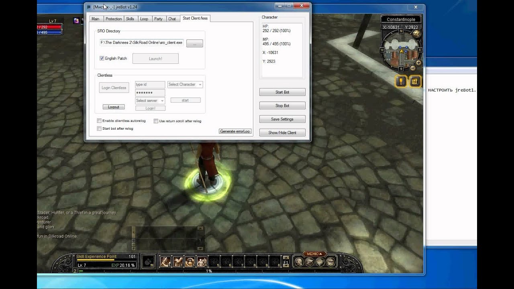Screen dimensions: 514x289
Task: Switch to the Protection tab
Action: point(114,19)
